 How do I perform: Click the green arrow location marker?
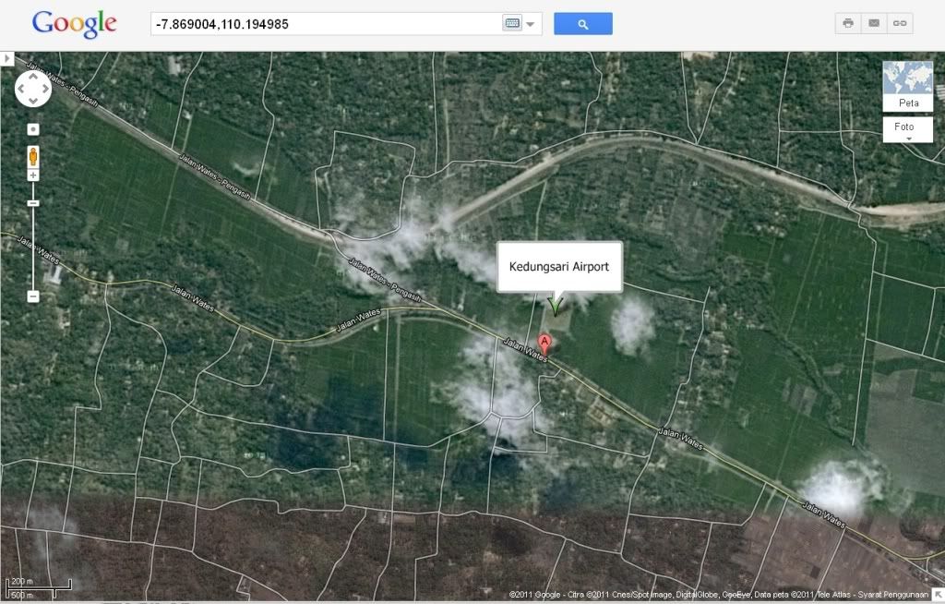(555, 306)
